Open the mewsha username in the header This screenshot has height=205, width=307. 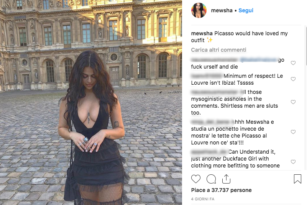pos(222,10)
